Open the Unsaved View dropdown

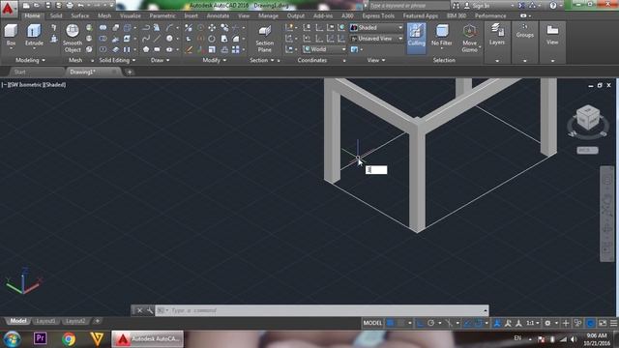coord(376,39)
